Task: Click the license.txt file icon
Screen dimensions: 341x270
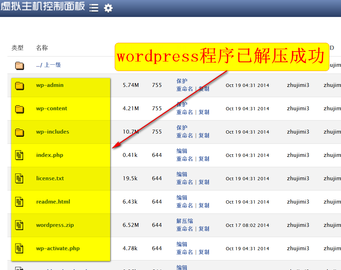Action: click(x=19, y=178)
